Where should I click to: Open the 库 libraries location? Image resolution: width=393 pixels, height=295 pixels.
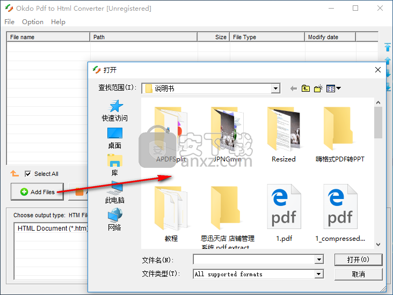coord(114,165)
